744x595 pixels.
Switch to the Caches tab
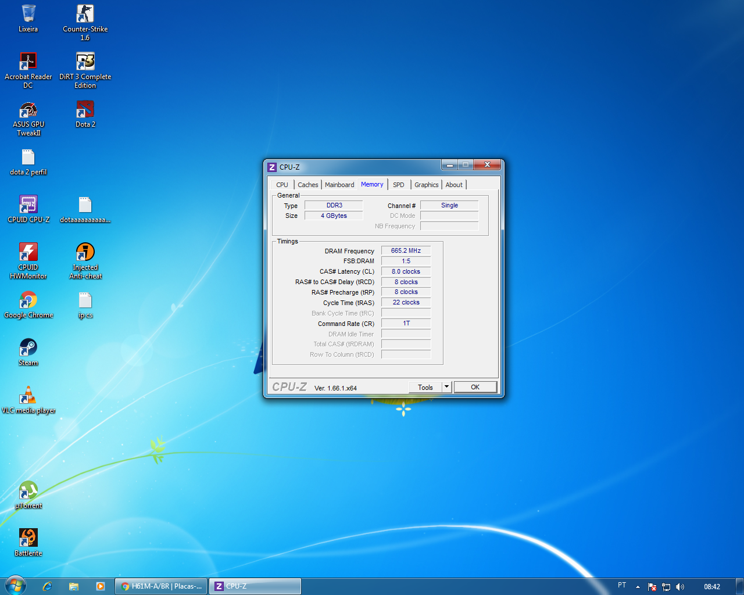(308, 185)
